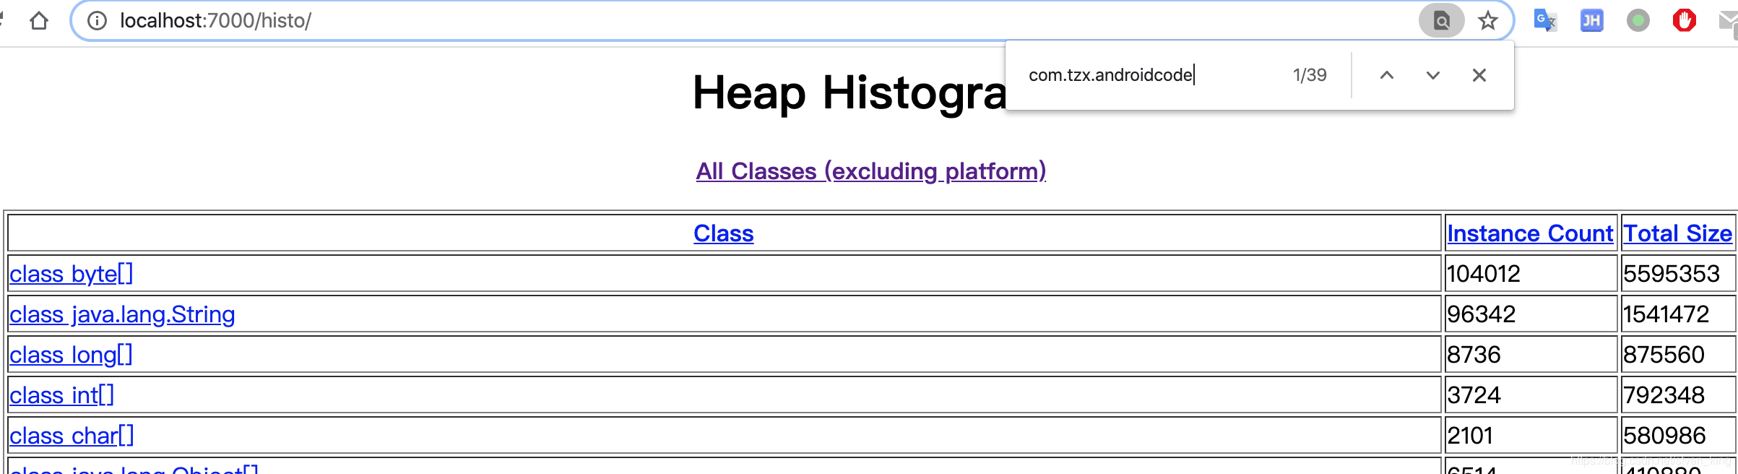Open the class char[] link

72,436
